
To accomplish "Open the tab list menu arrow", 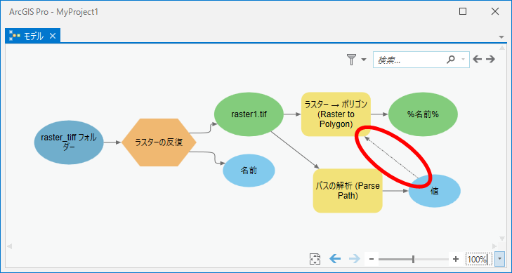I will click(x=501, y=37).
